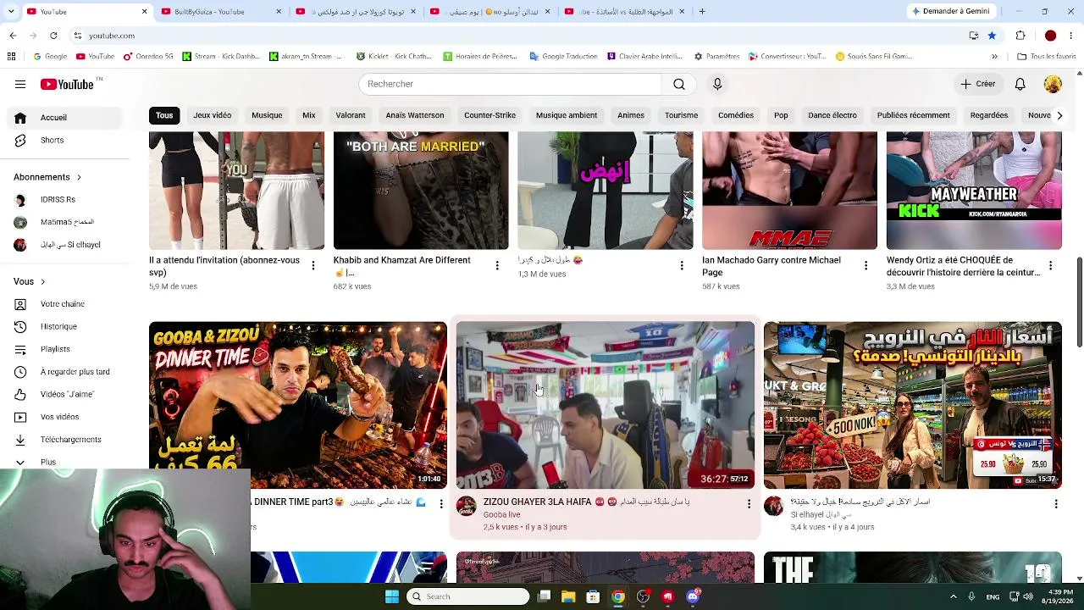Select the Dance électro filter chip
This screenshot has height=610, width=1084.
coord(832,115)
